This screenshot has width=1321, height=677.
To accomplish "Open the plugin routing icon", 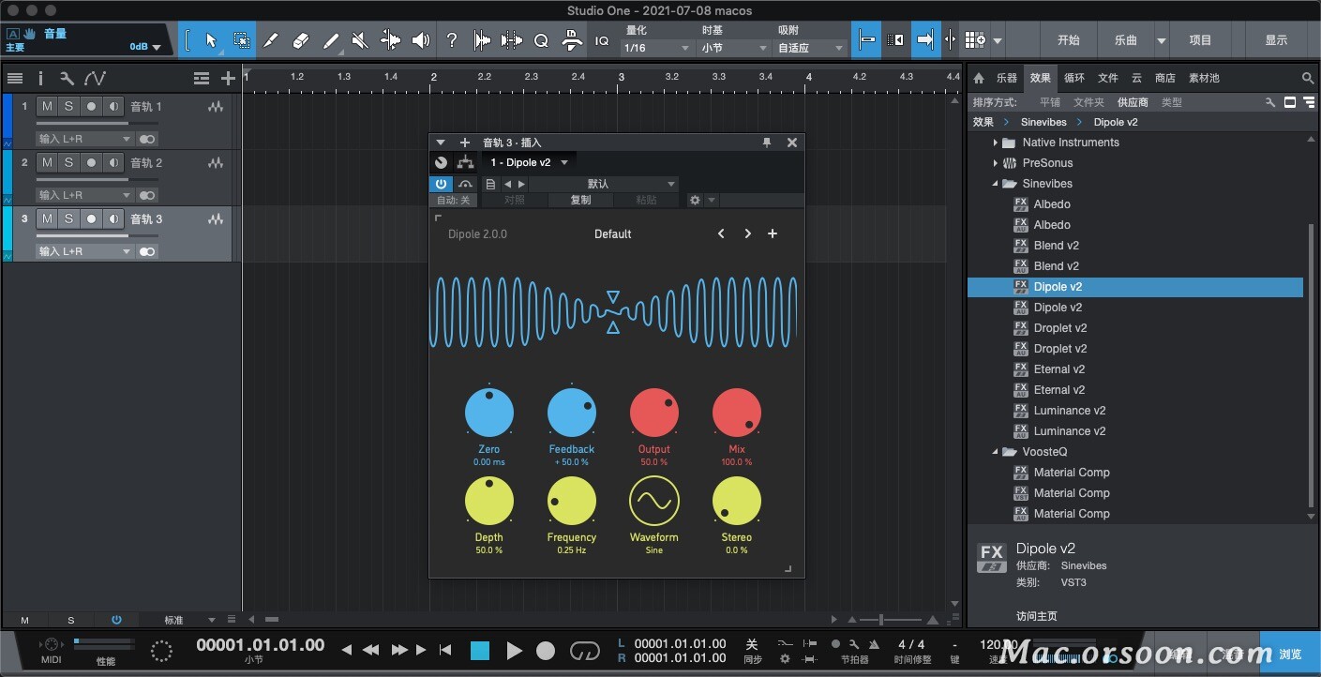I will [466, 162].
